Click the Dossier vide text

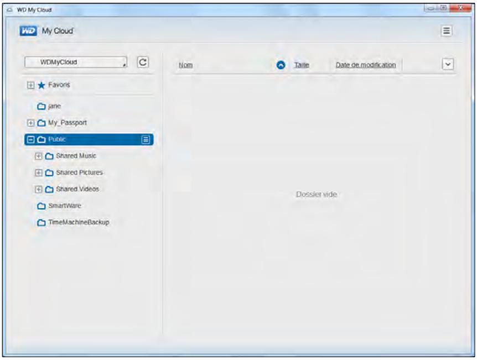coord(317,194)
